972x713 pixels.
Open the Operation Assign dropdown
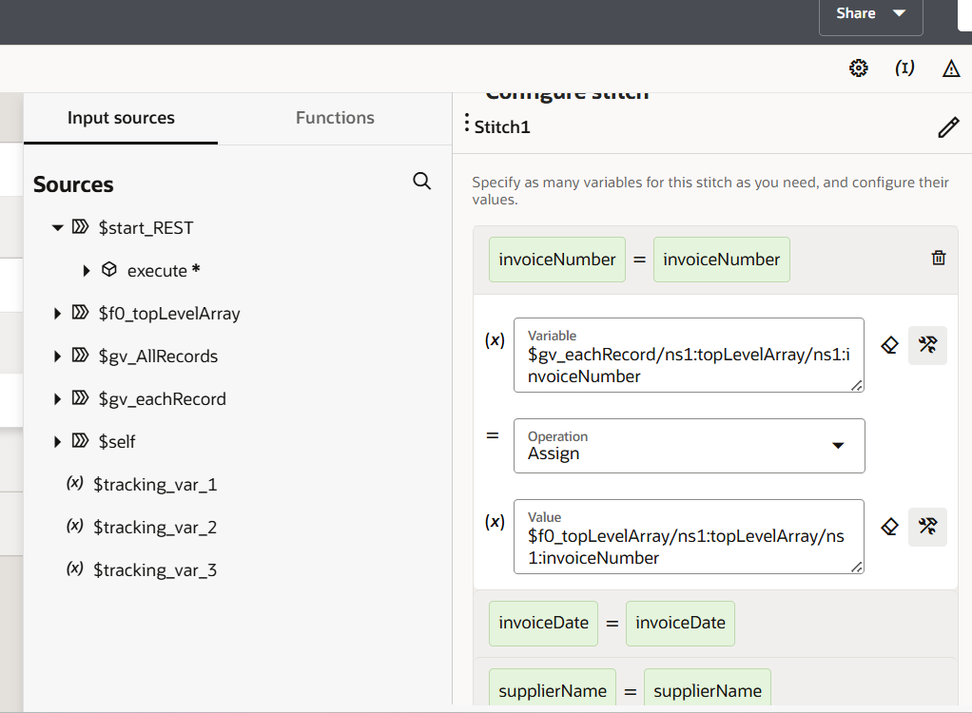tap(689, 446)
